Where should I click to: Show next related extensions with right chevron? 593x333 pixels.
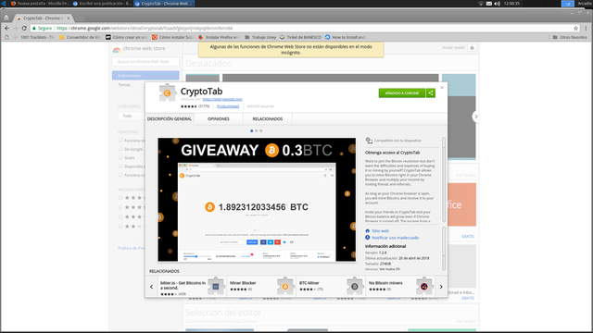click(x=441, y=287)
